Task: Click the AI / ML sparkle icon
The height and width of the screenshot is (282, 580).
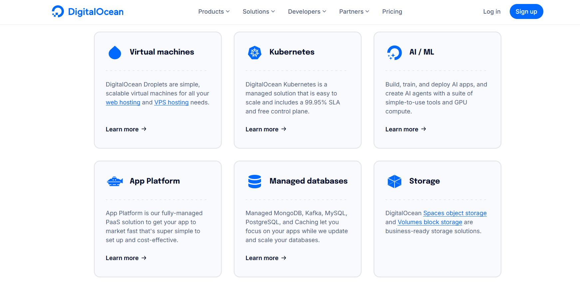Action: pyautogui.click(x=394, y=53)
